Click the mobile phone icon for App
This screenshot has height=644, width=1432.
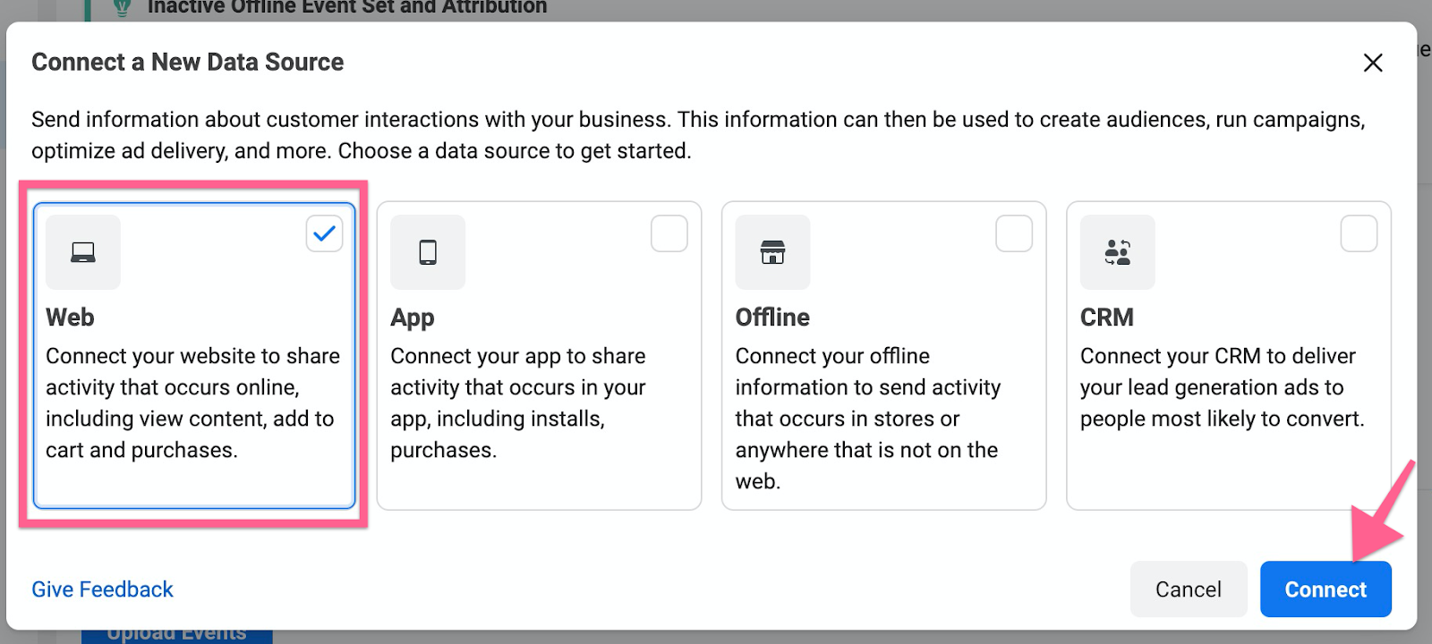click(428, 252)
